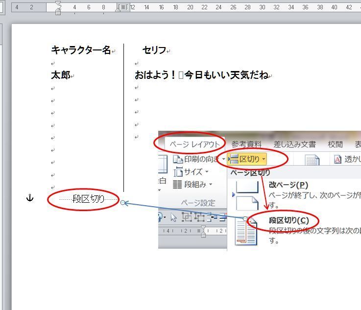This screenshot has width=361, height=310.
Task: Click the Ungroup objects icon in the drawing toolbar
Action: coord(199,217)
